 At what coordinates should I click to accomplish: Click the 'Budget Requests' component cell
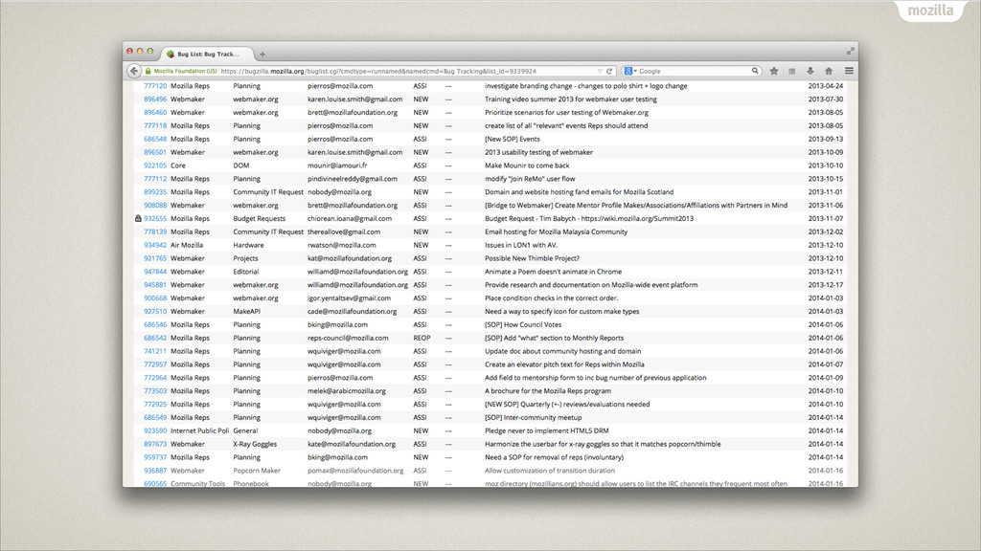pos(259,219)
